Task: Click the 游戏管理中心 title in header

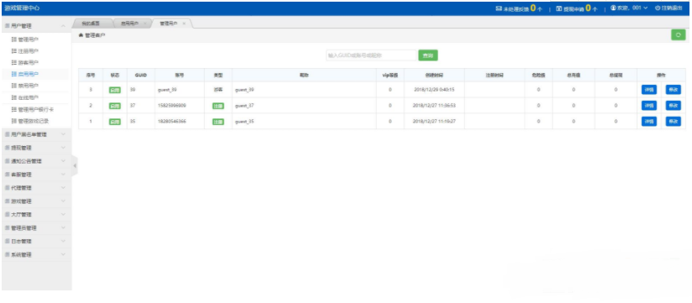Action: [x=23, y=8]
